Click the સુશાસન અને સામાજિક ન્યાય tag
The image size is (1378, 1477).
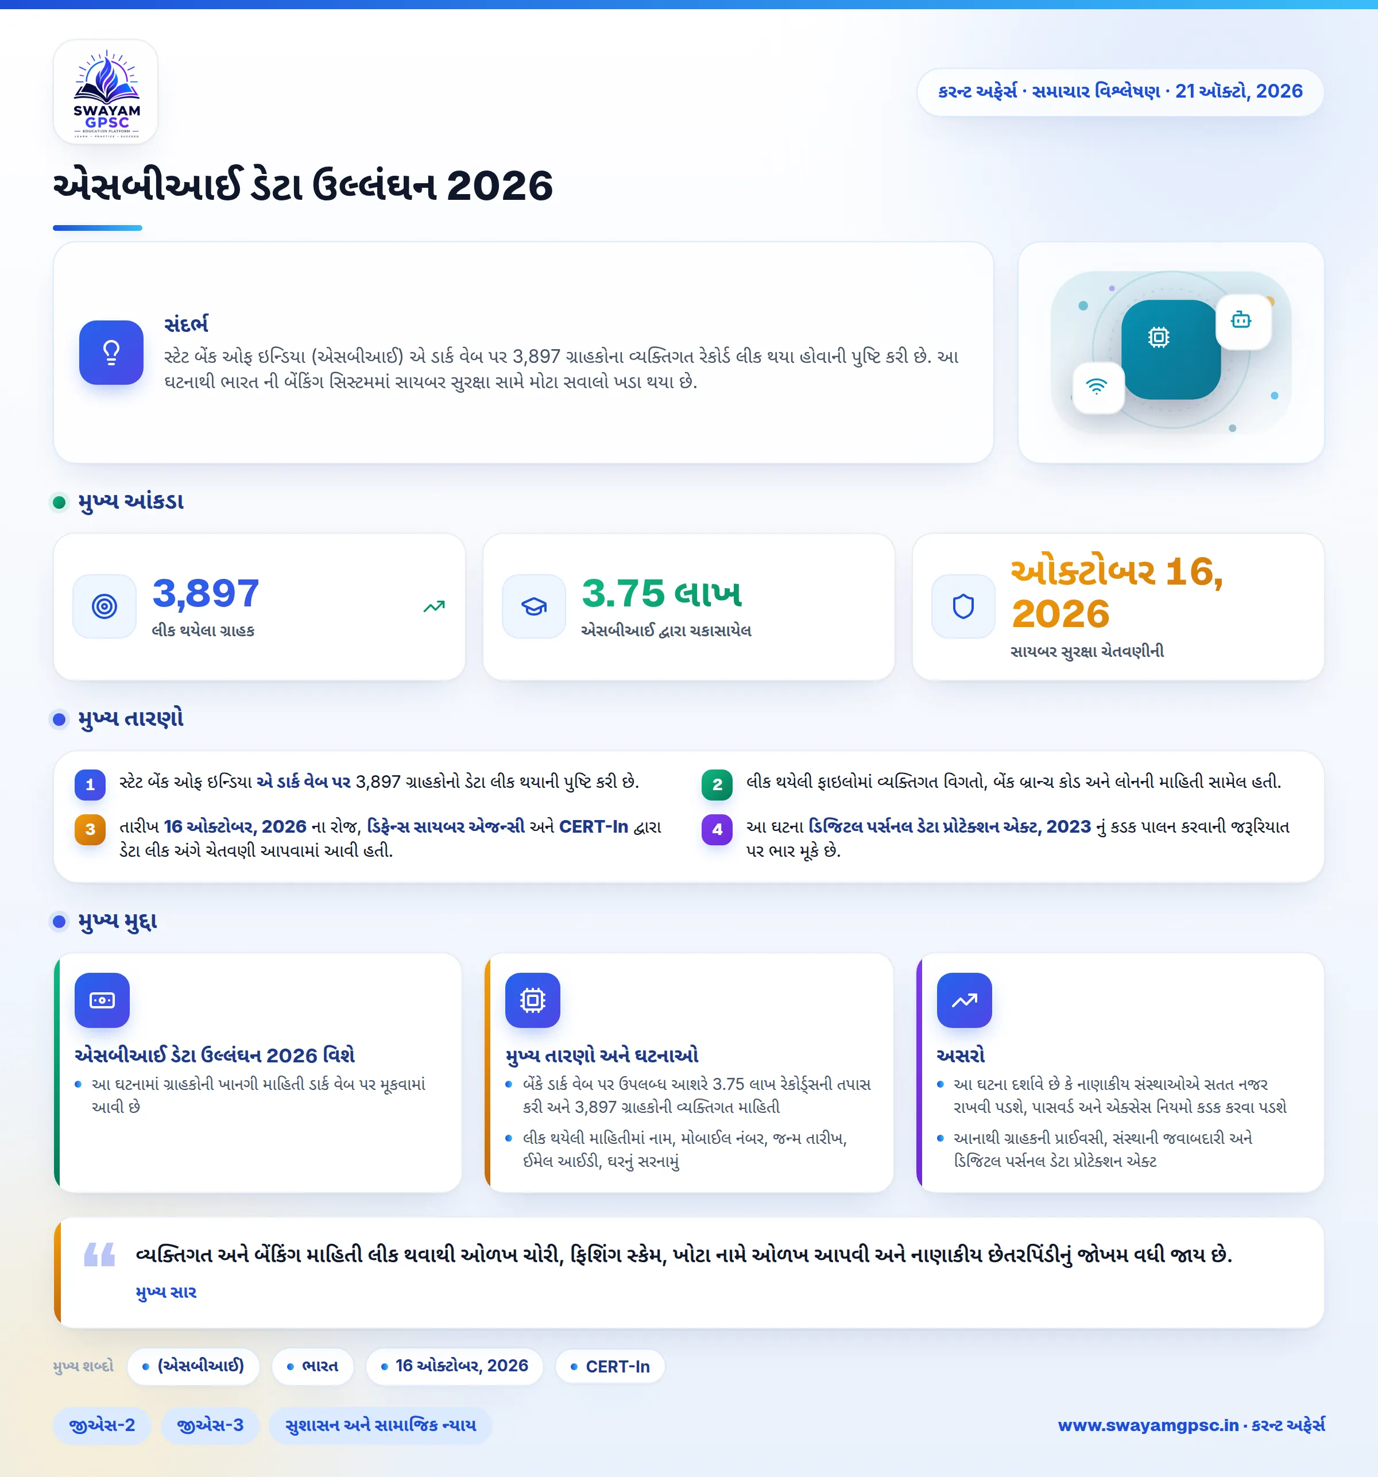(x=380, y=1425)
